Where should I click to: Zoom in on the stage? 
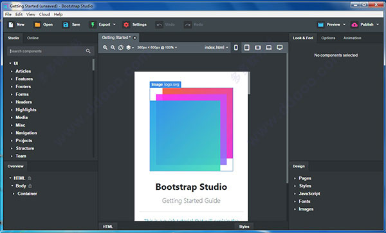click(105, 47)
